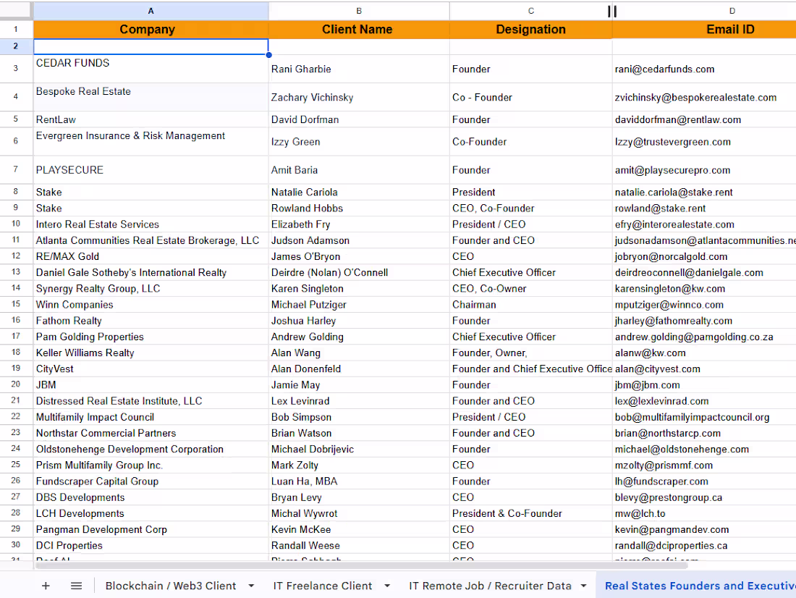Select alan@cityvest.com email cell
The width and height of the screenshot is (796, 598).
click(x=704, y=369)
